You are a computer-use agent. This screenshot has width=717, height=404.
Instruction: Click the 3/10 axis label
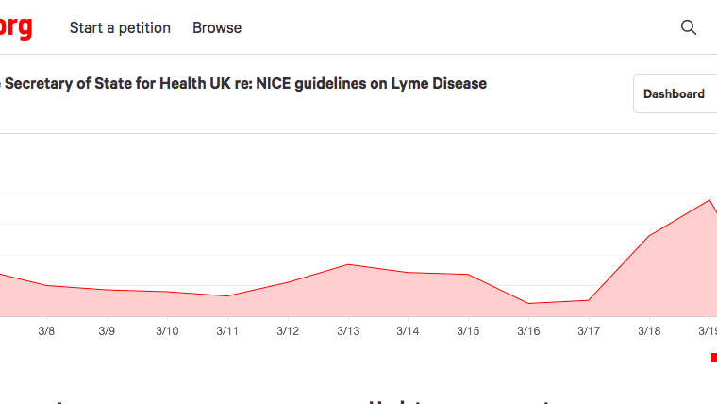pos(167,331)
